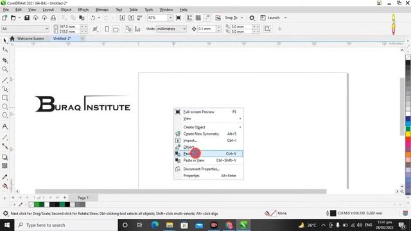The image size is (411, 231).
Task: Select the Artistic Media tool
Action: click(x=4, y=89)
